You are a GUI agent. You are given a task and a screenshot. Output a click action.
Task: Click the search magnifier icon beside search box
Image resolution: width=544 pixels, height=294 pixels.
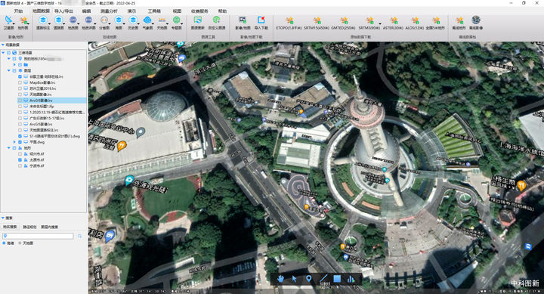coord(80,236)
